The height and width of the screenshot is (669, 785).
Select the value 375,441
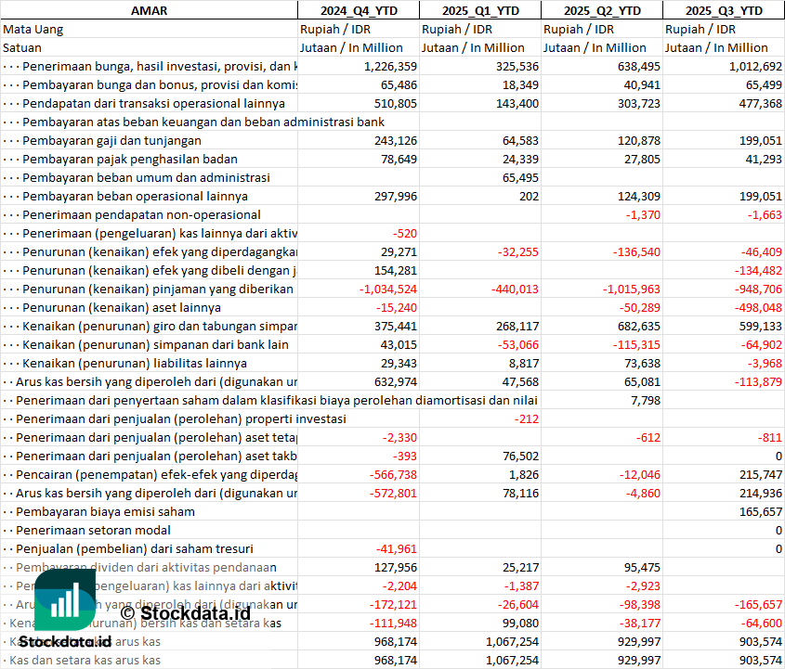396,326
